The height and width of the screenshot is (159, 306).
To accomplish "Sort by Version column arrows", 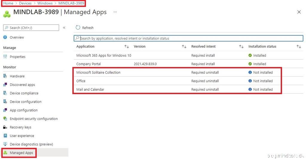I will [x=184, y=47].
